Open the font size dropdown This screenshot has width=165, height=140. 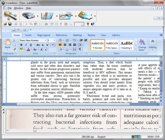click(54, 40)
